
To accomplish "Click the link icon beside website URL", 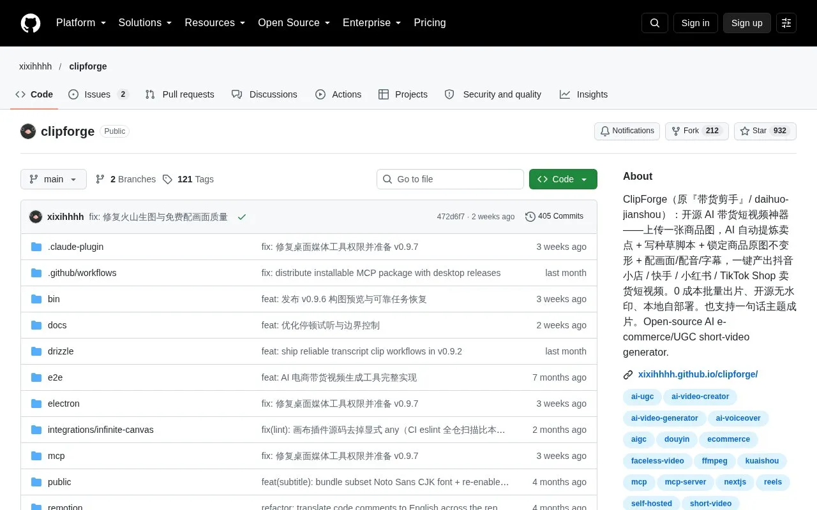I will (x=628, y=375).
